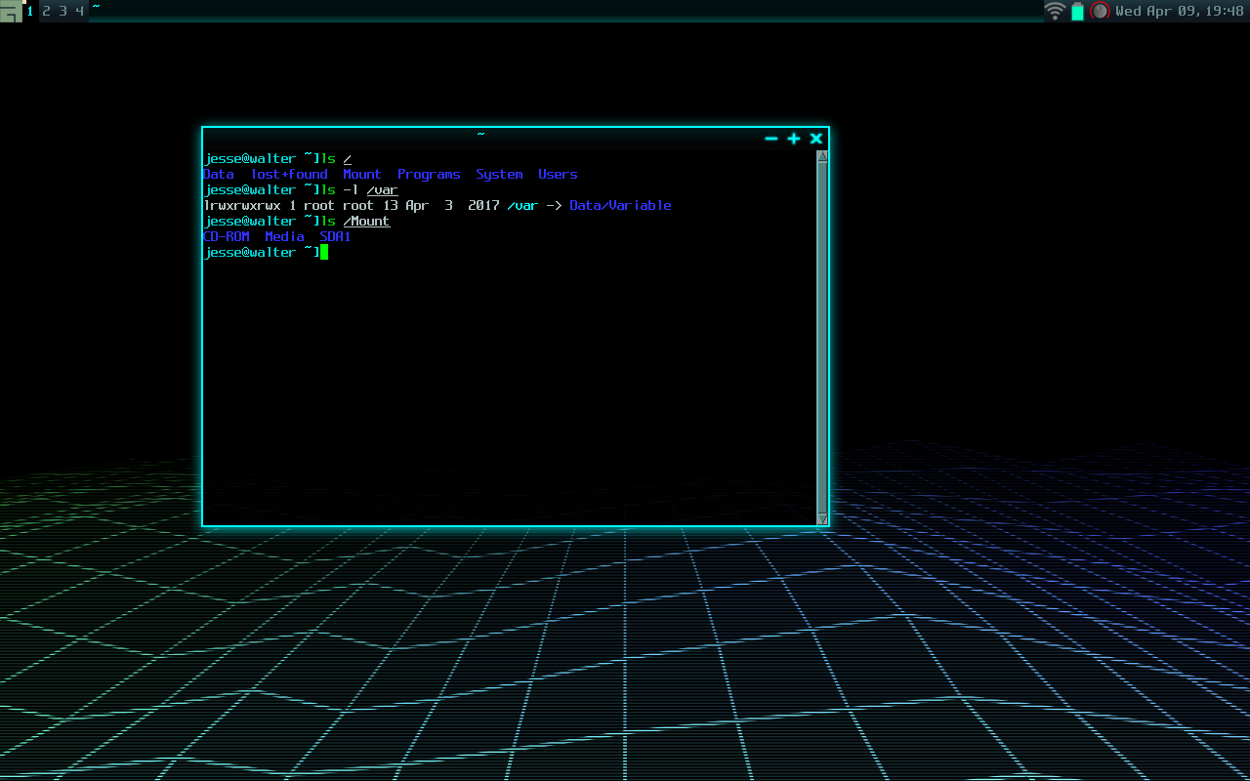Viewport: 1250px width, 781px height.
Task: Click the underlined "/var" argument after "ls -l"
Action: coord(382,190)
